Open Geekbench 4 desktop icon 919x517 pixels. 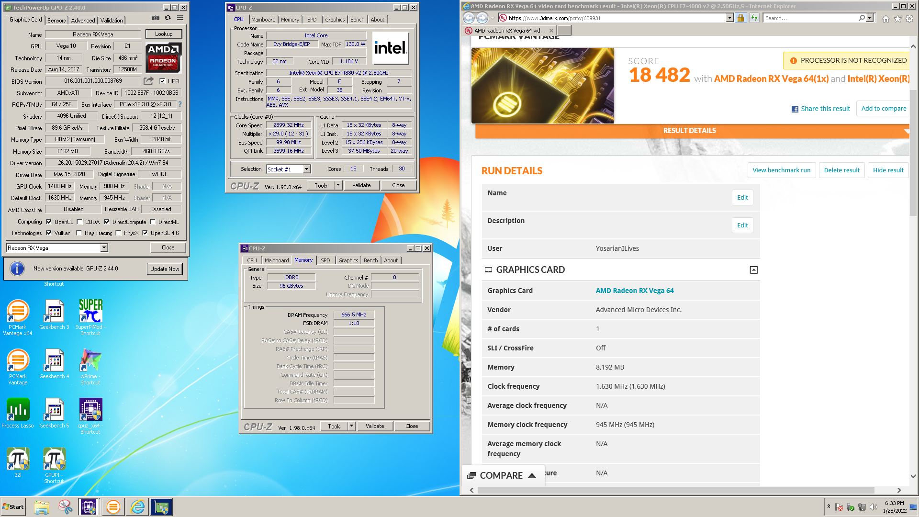pyautogui.click(x=54, y=364)
